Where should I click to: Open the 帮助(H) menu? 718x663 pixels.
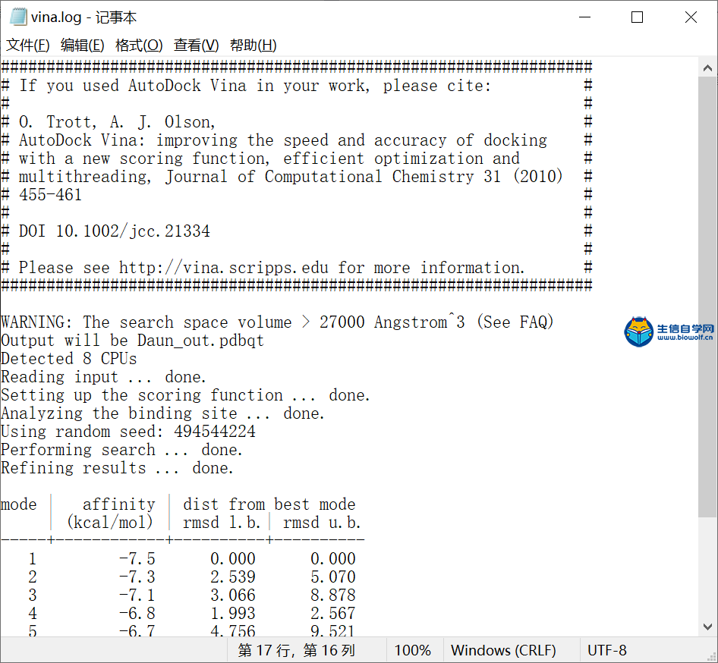tap(254, 46)
